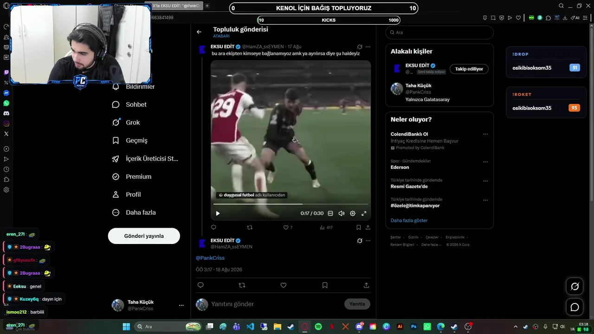This screenshot has height=334, width=594.
Task: Open WhatsApp in the Opera sidebar
Action: click(6, 103)
